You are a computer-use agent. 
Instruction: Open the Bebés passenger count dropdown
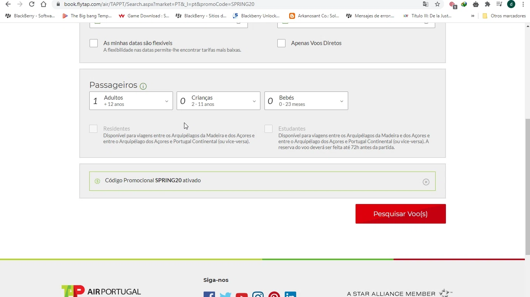306,101
